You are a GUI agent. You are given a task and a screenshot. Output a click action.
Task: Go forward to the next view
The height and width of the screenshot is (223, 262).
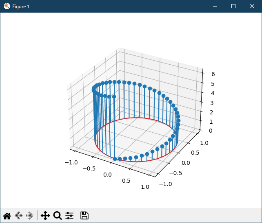29,216
